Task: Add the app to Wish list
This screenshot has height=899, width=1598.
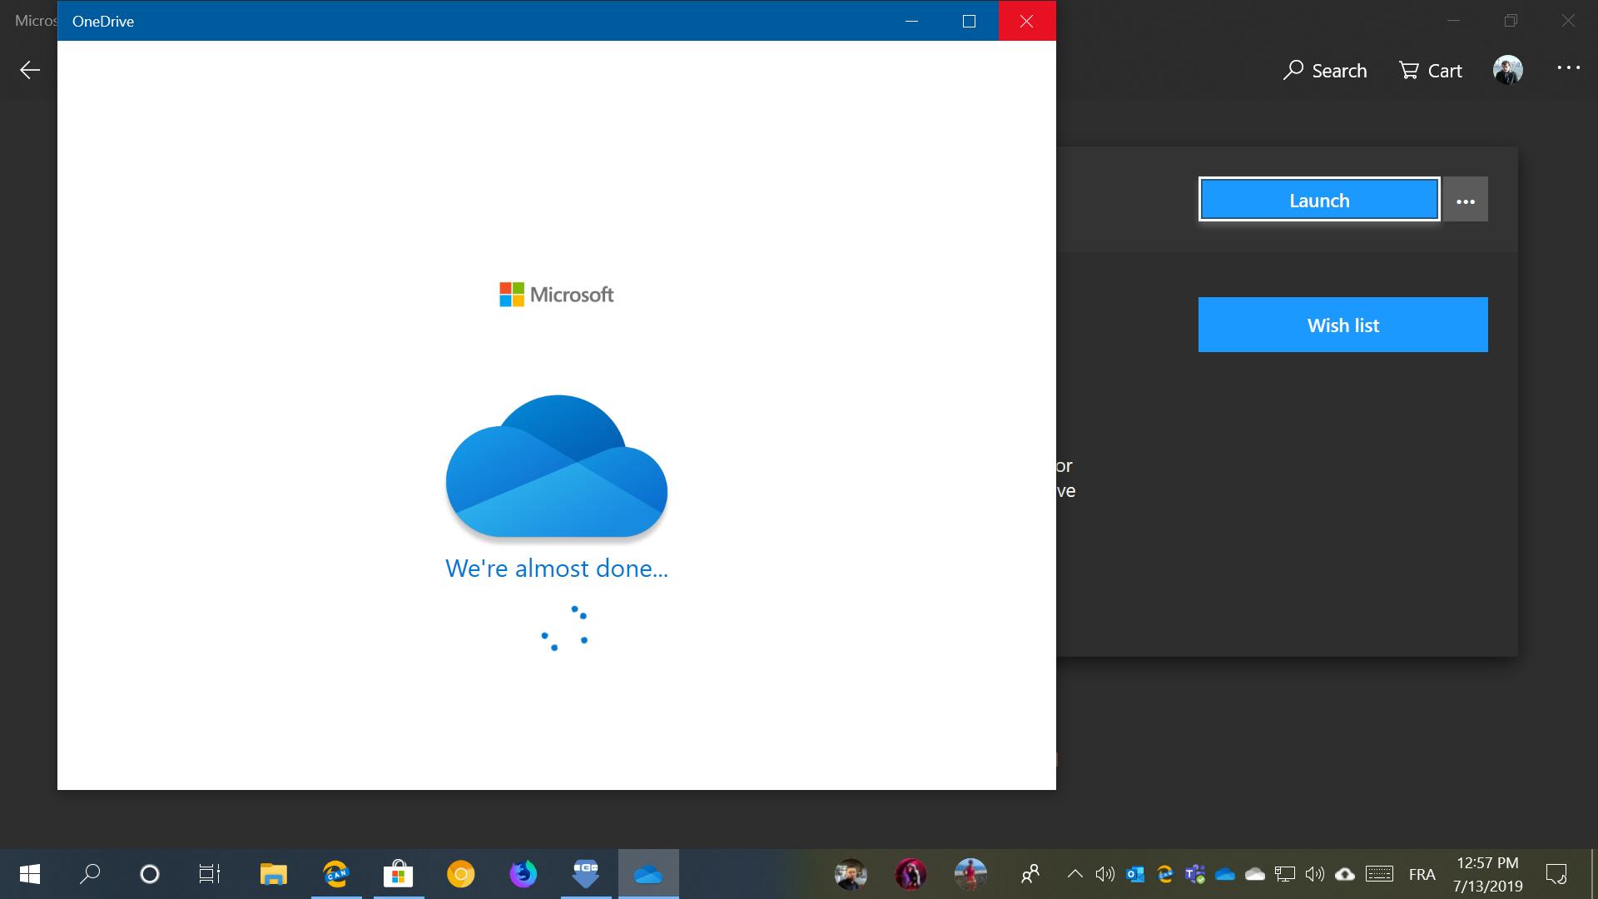Action: pyautogui.click(x=1342, y=325)
